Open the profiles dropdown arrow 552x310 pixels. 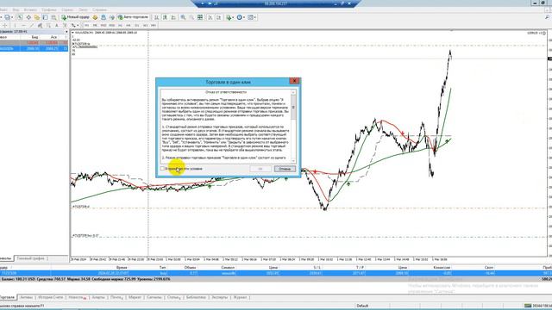[12, 17]
